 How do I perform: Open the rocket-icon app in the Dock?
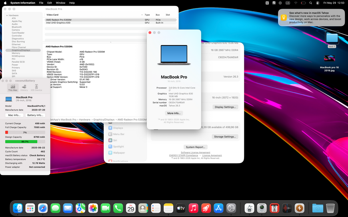(x=206, y=208)
